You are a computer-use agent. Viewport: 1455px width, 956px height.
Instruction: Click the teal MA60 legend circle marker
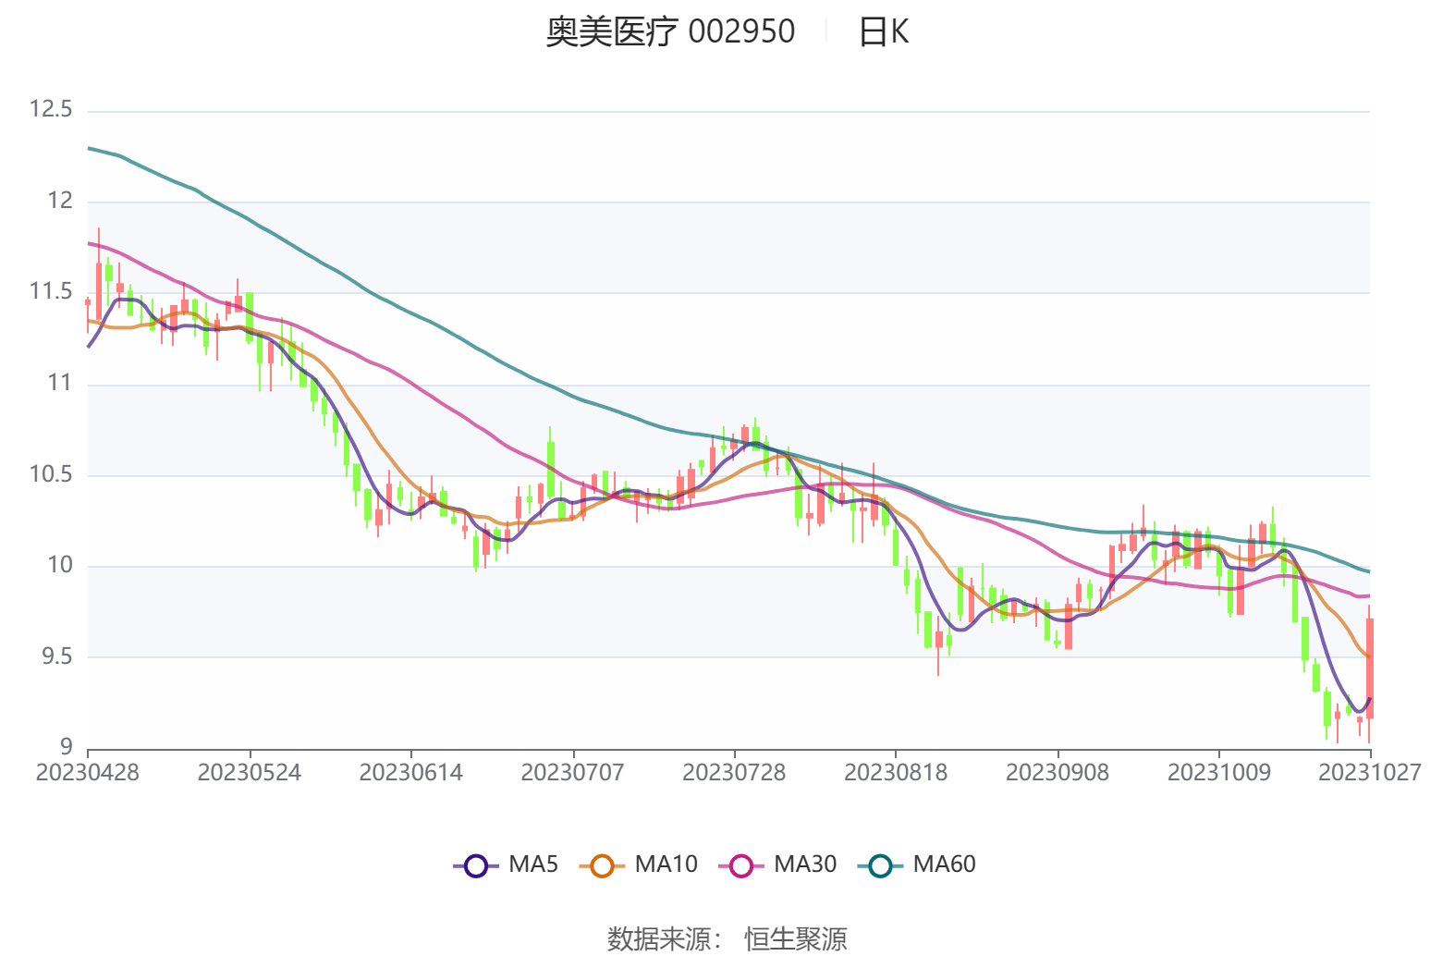pos(880,865)
